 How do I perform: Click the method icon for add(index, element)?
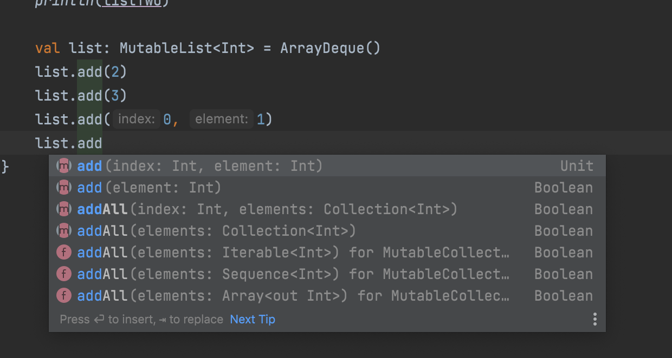pyautogui.click(x=64, y=166)
